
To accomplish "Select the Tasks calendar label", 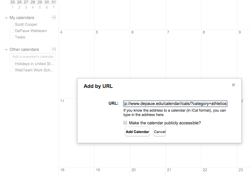I will (20, 37).
